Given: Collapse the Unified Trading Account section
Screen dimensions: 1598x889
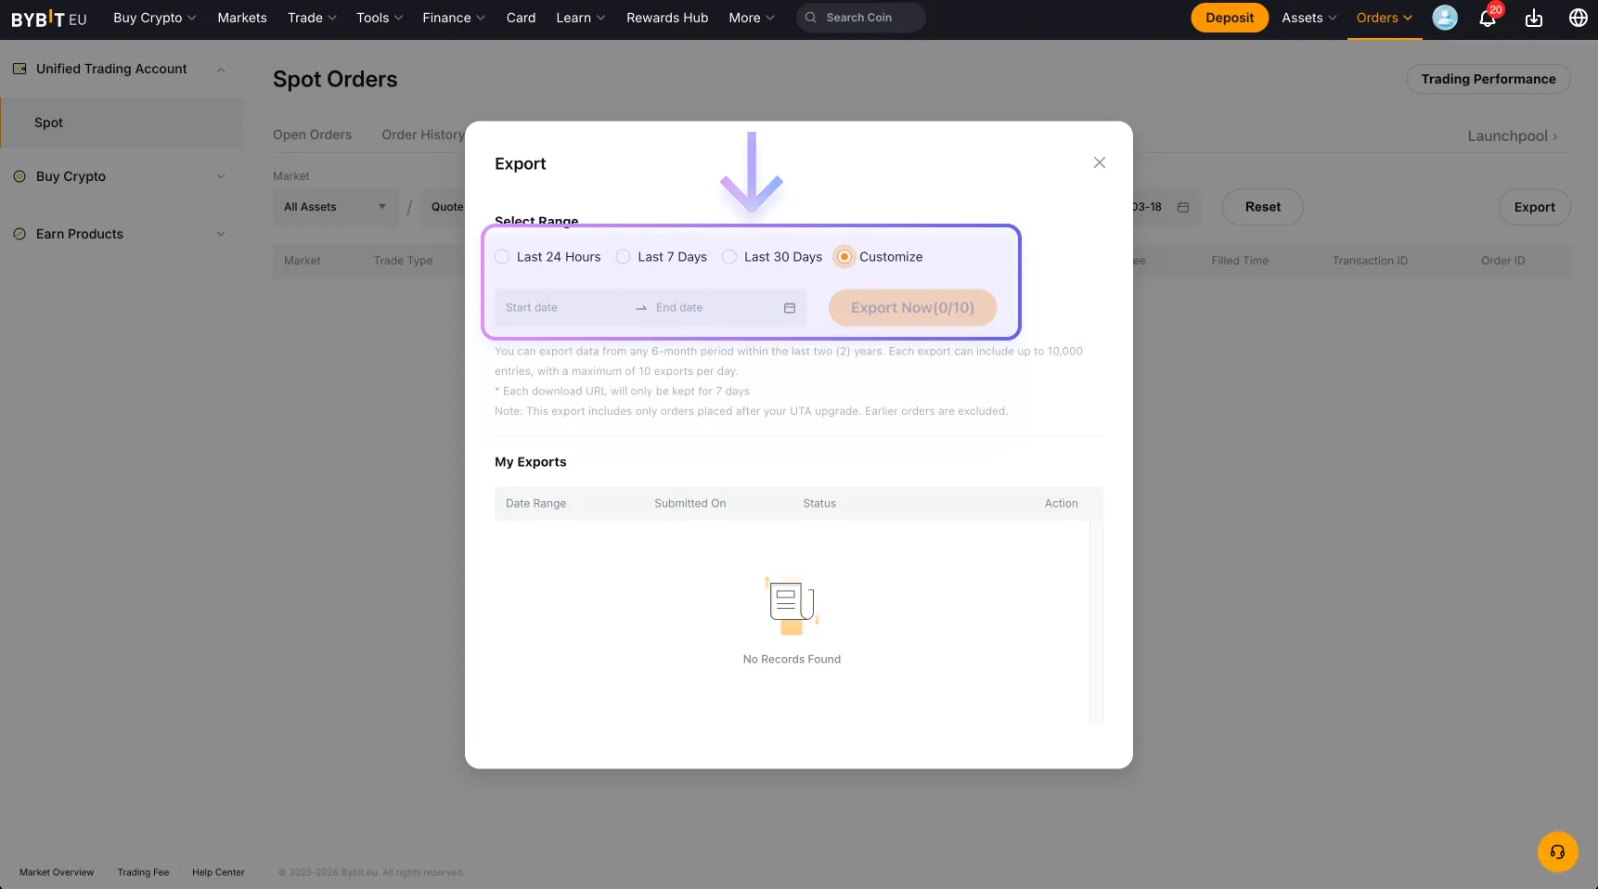Looking at the screenshot, I should point(221,69).
